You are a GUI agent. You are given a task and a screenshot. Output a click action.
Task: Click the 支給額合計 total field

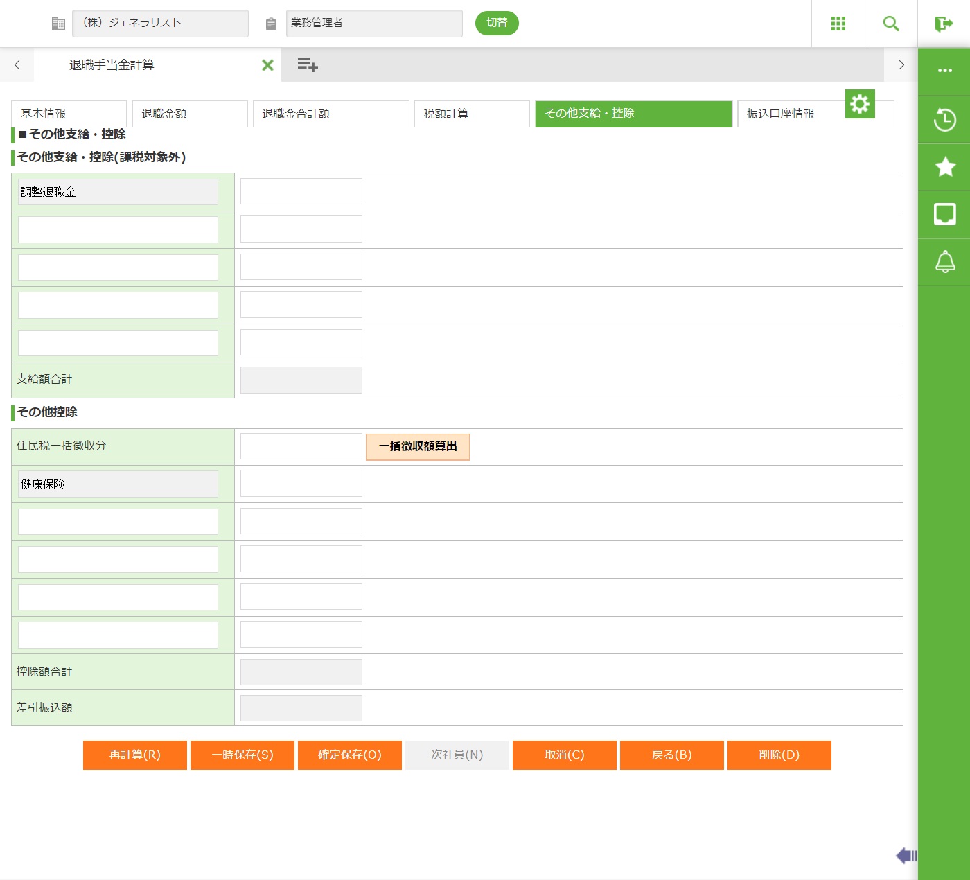301,380
